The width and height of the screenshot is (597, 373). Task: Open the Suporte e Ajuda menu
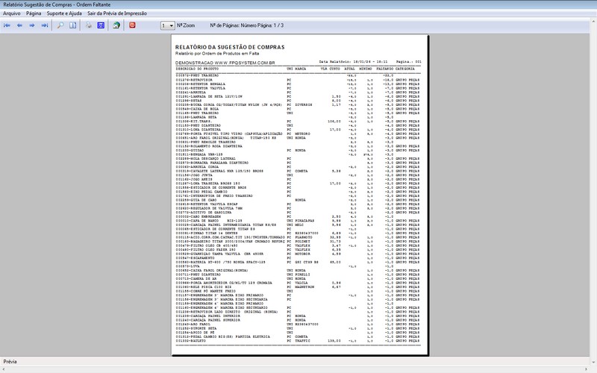[64, 13]
